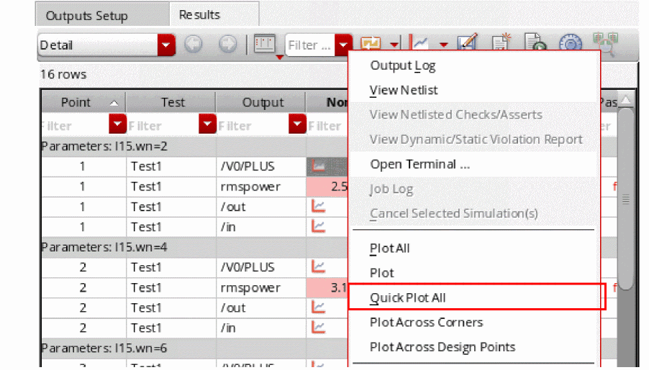Sort by the Point column header

(83, 102)
